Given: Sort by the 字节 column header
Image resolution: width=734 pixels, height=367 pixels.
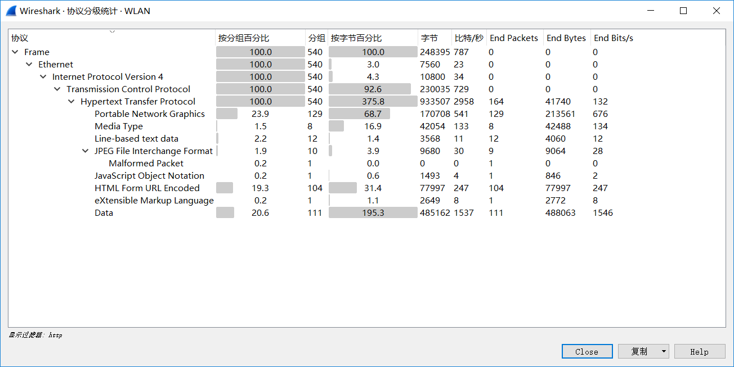Looking at the screenshot, I should (435, 38).
